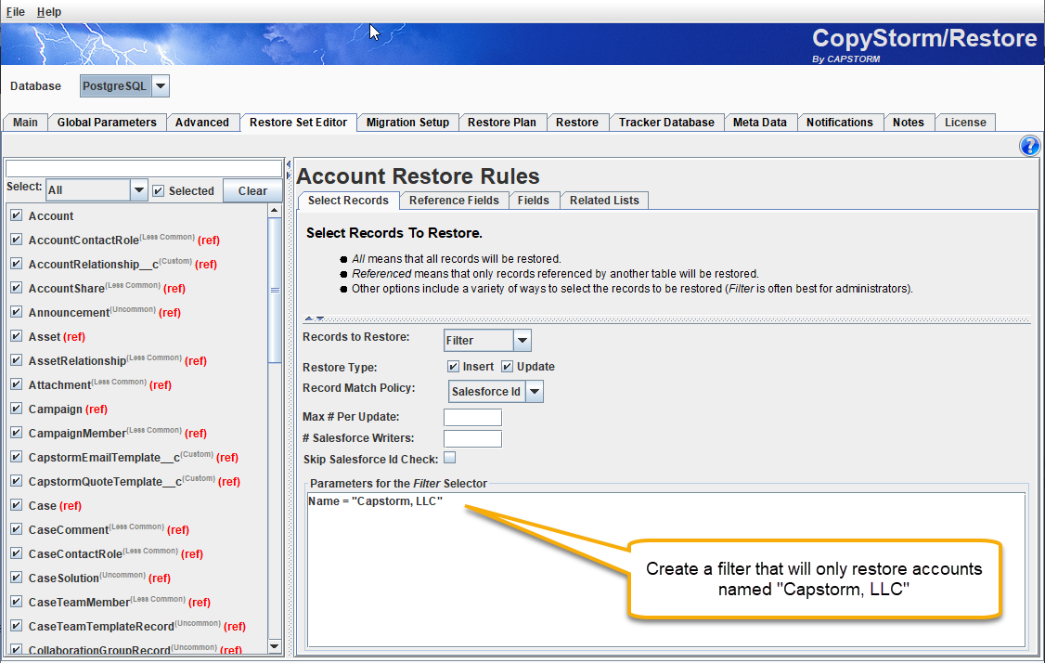Screen dimensions: 1045x663
Task: Open the Tracker Database tab
Action: tap(666, 122)
